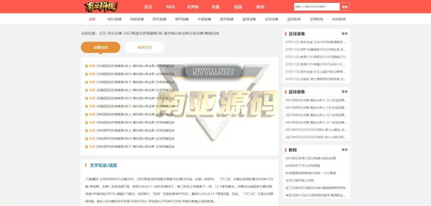Switch to the 集锦回放 tab
Image resolution: width=431 pixels, height=206 pixels.
144,48
